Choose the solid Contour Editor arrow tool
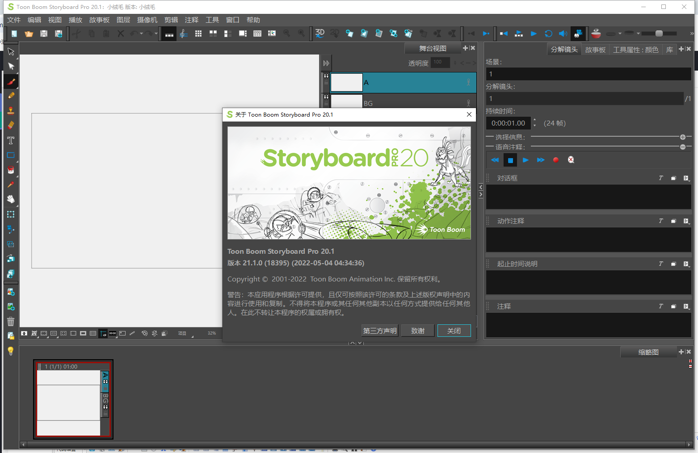The height and width of the screenshot is (453, 698). point(11,67)
